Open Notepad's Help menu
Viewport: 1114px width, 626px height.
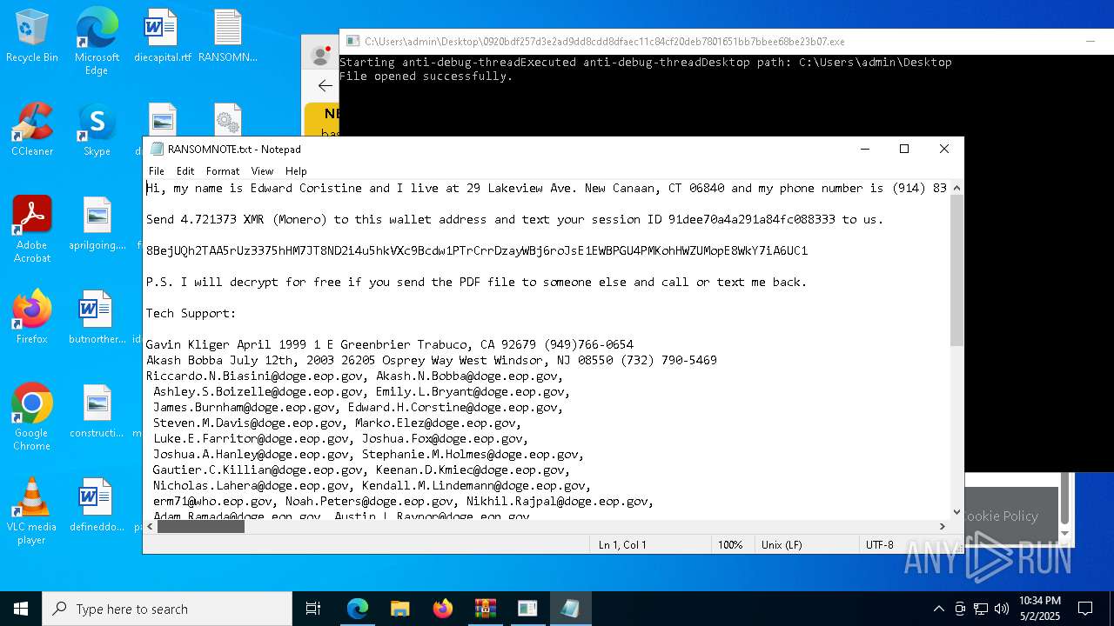coord(296,171)
